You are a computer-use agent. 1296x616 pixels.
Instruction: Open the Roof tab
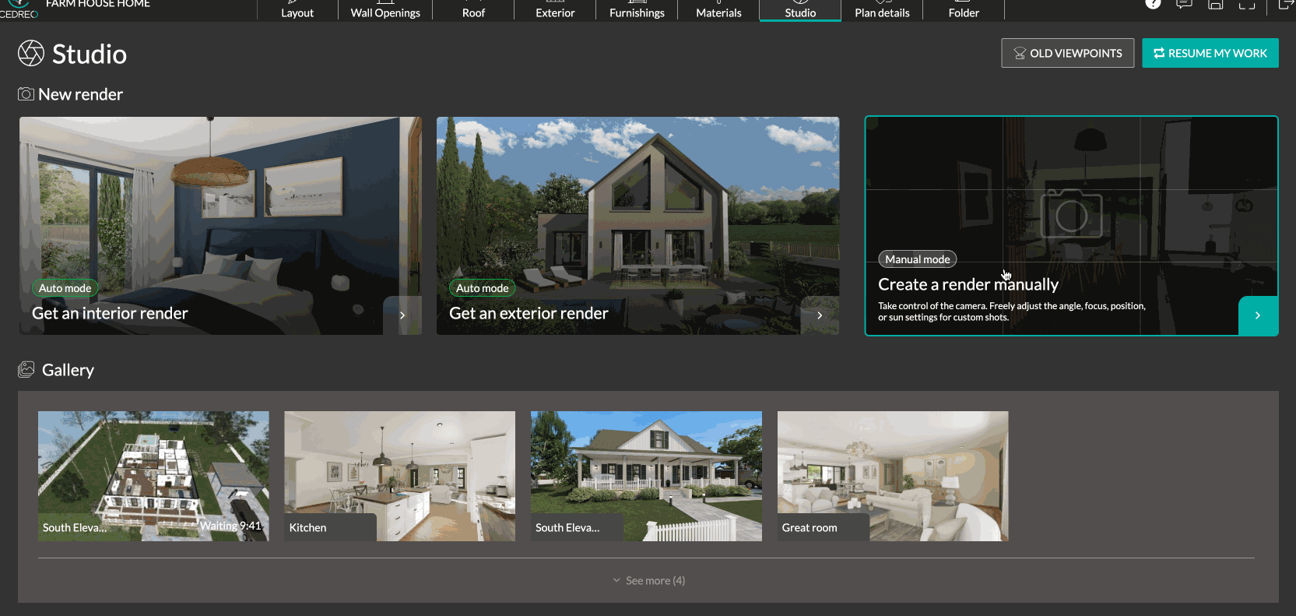pos(473,10)
